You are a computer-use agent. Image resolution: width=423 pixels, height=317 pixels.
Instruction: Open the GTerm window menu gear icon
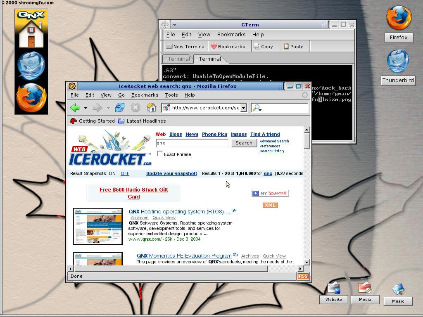click(164, 24)
